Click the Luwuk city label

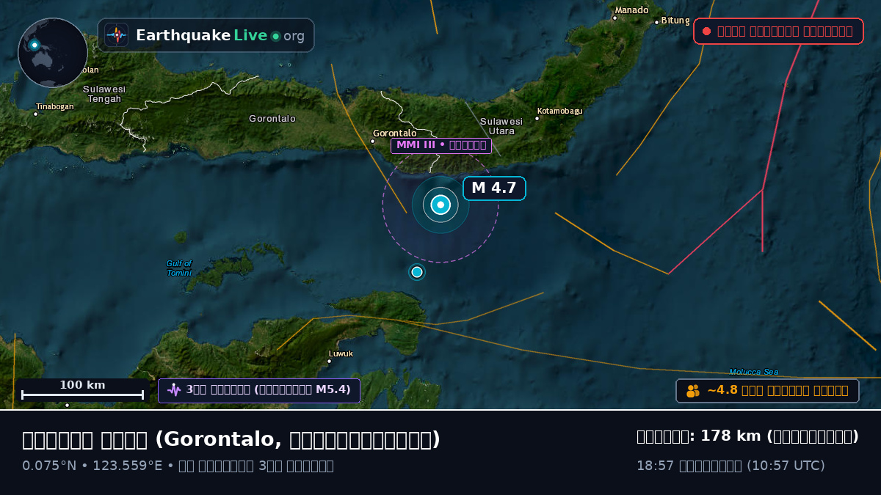coord(341,353)
